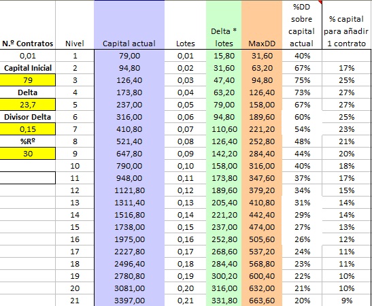Click the '%DD sobre capital actual' header
The image size is (372, 306).
pos(302,24)
